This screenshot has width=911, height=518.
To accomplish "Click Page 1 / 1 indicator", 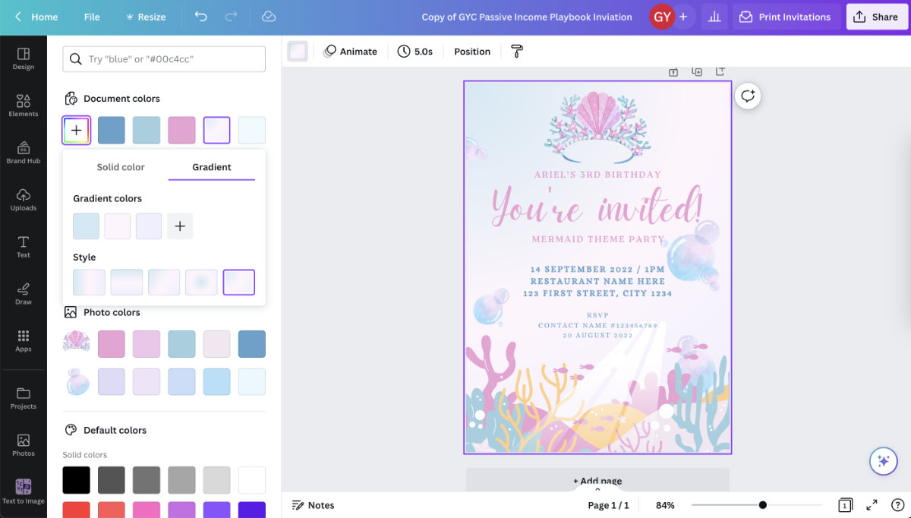I will [608, 505].
